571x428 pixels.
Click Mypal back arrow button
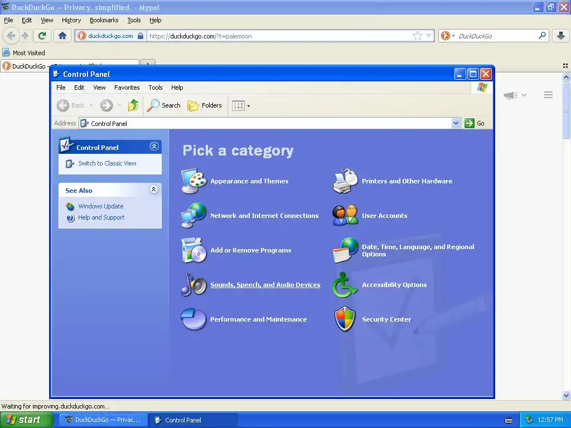pos(11,36)
